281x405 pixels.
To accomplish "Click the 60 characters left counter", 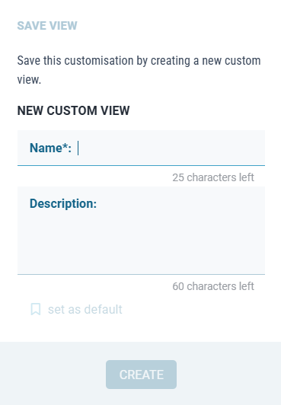I will pos(213,286).
